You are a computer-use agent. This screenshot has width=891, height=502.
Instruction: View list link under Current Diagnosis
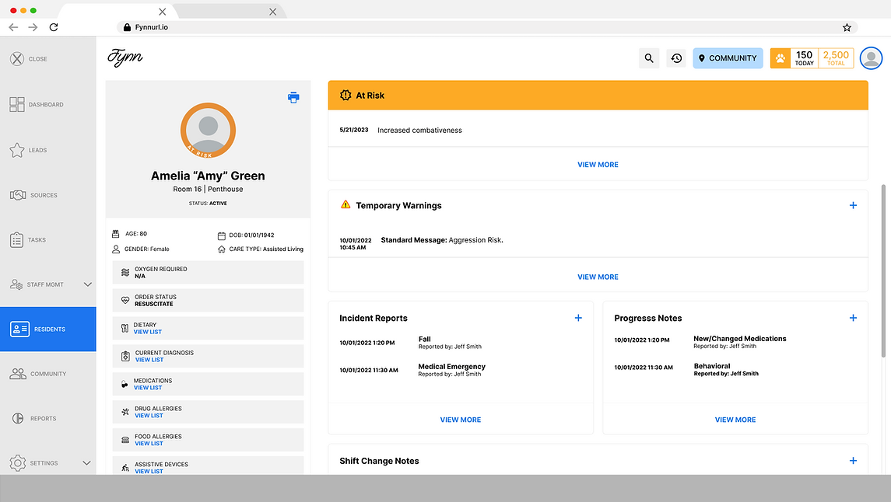[149, 360]
